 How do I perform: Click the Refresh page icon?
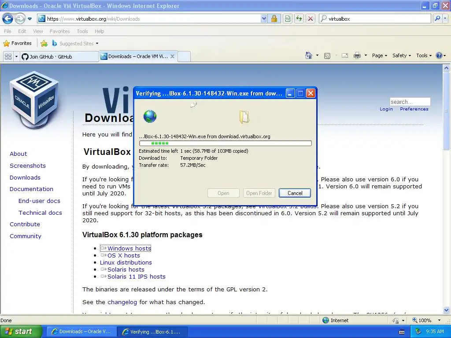(299, 18)
